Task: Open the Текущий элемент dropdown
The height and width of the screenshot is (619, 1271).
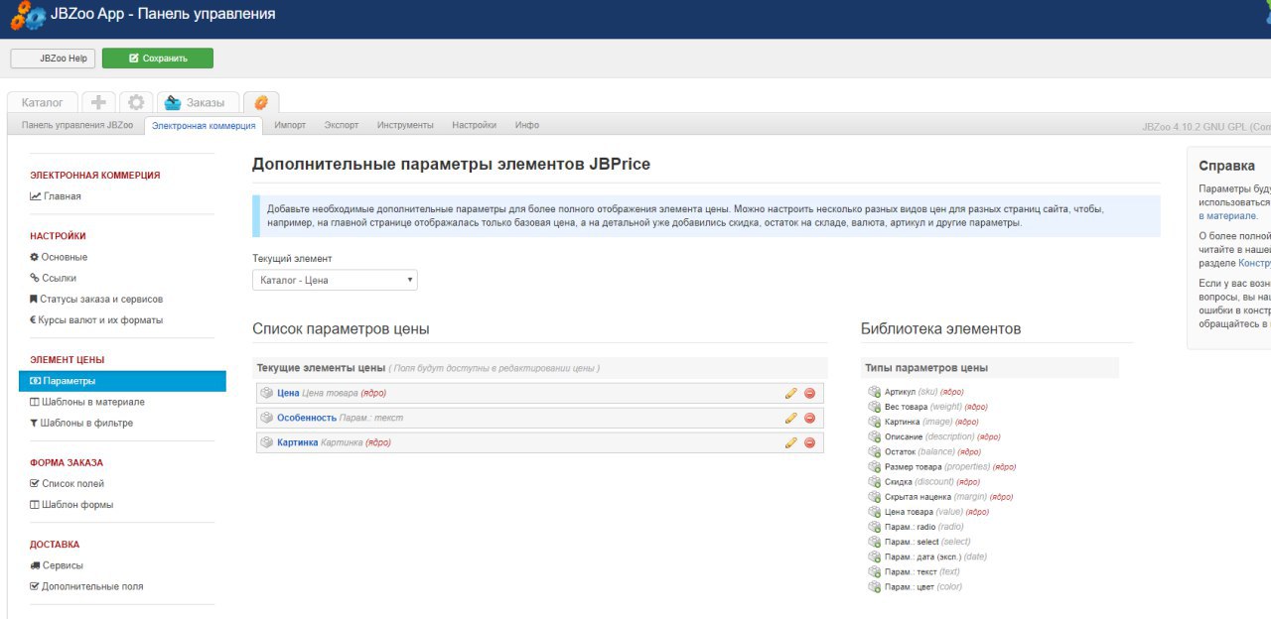Action: [x=335, y=280]
